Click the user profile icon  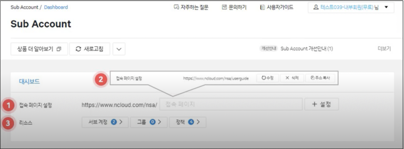[316, 7]
